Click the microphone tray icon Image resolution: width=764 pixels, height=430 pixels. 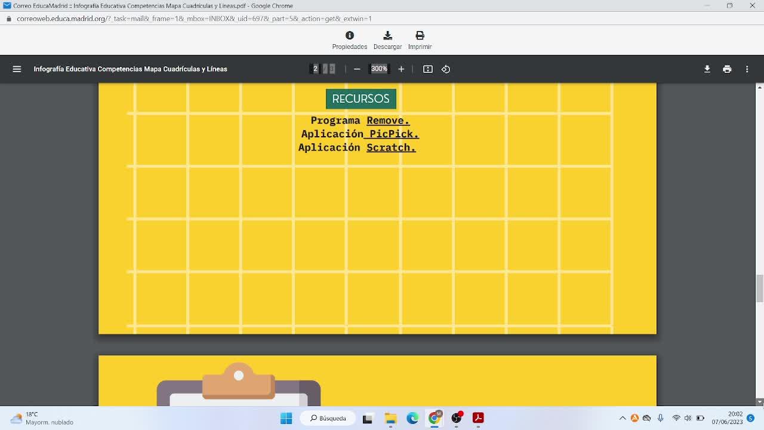660,418
